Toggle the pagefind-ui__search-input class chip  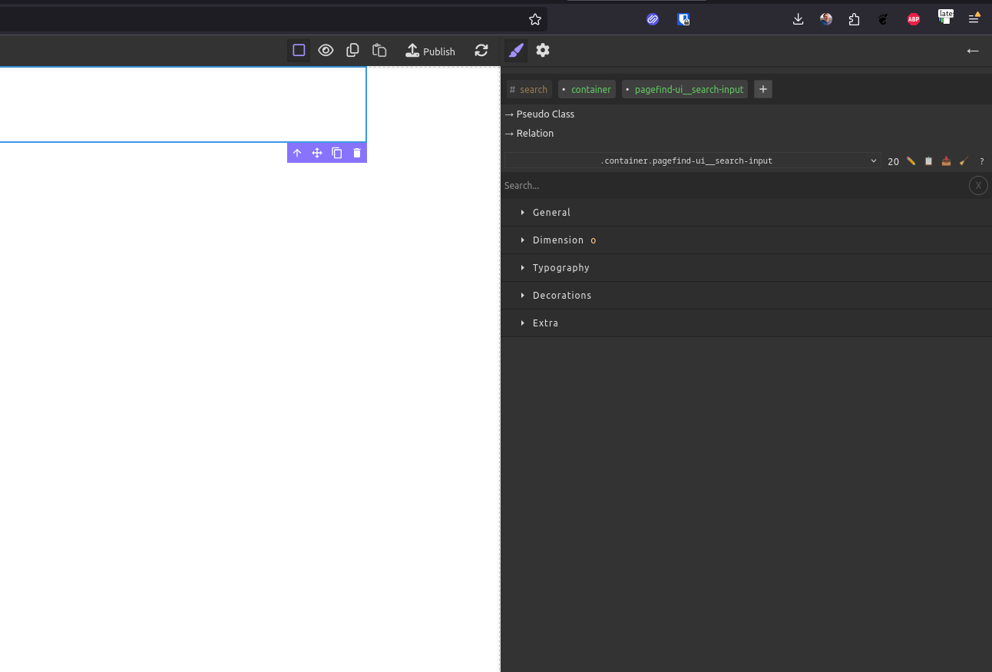684,89
